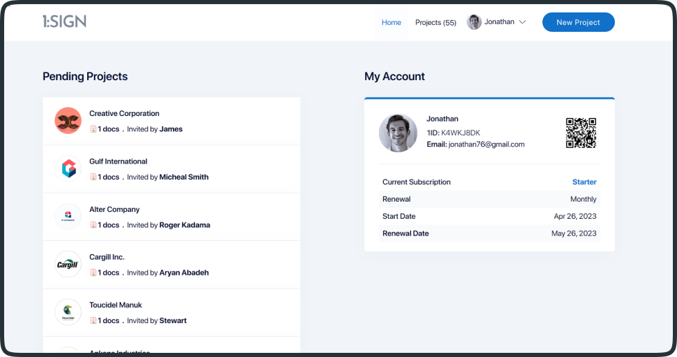This screenshot has height=357, width=677.
Task: Open the Cargill Inc. logo
Action: pos(68,264)
